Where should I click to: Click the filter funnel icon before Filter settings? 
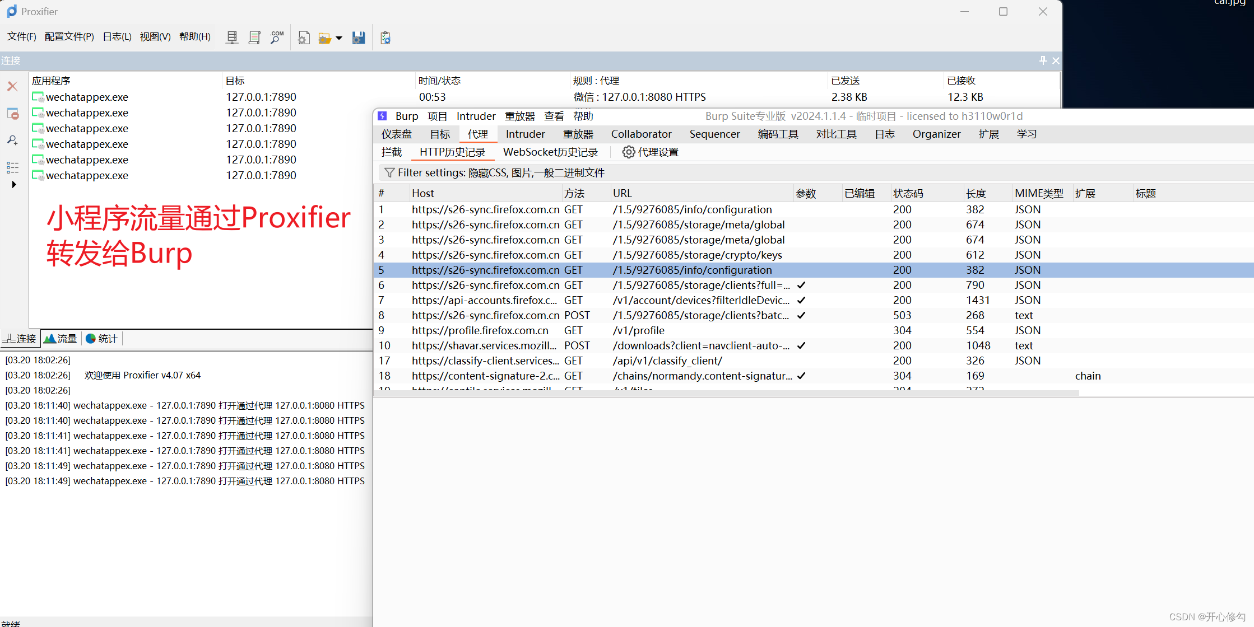pyautogui.click(x=390, y=172)
